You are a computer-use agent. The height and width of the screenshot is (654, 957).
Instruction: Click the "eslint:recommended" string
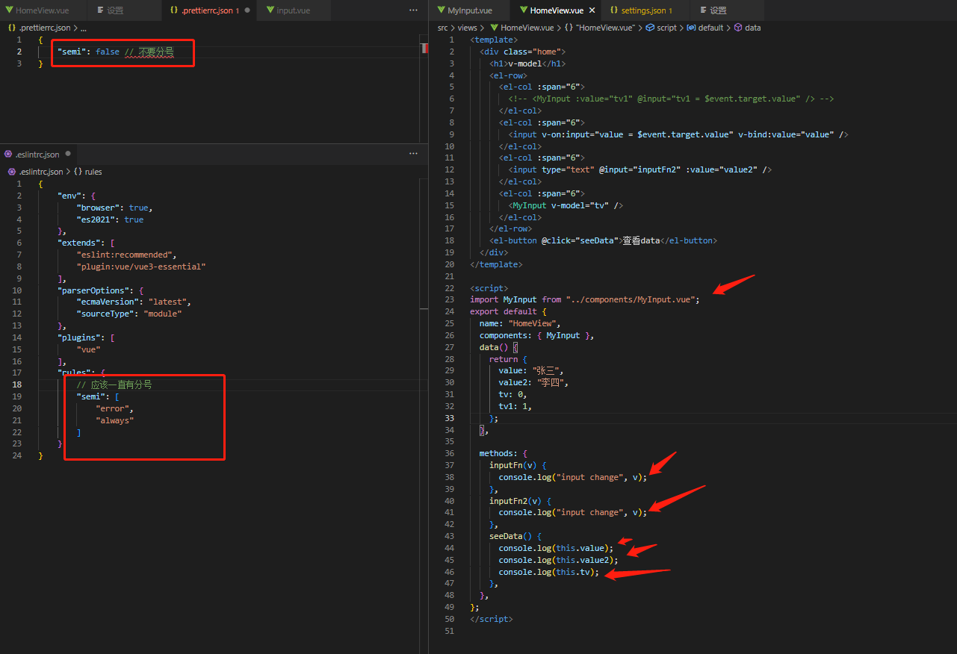tap(126, 255)
